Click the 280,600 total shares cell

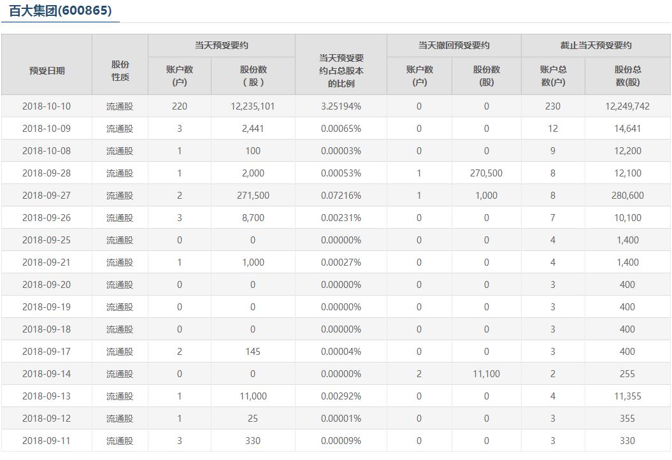pos(627,196)
